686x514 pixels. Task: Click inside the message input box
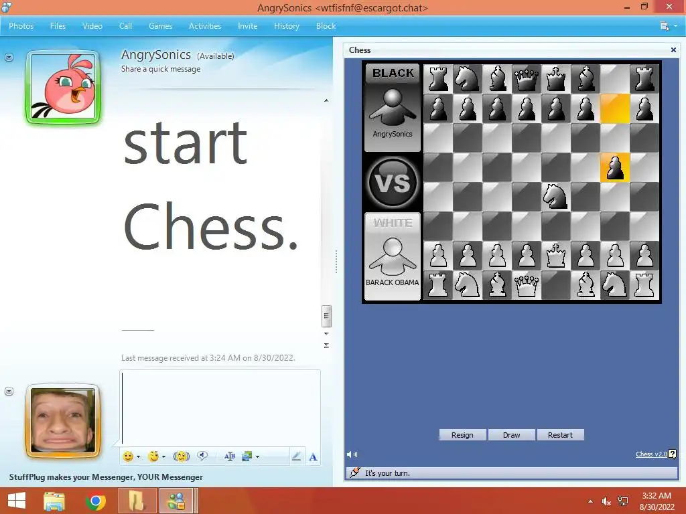220,408
